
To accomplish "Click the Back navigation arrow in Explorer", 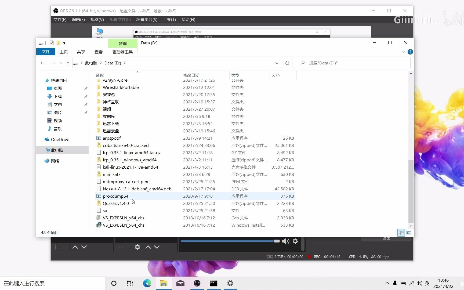I will [x=42, y=63].
